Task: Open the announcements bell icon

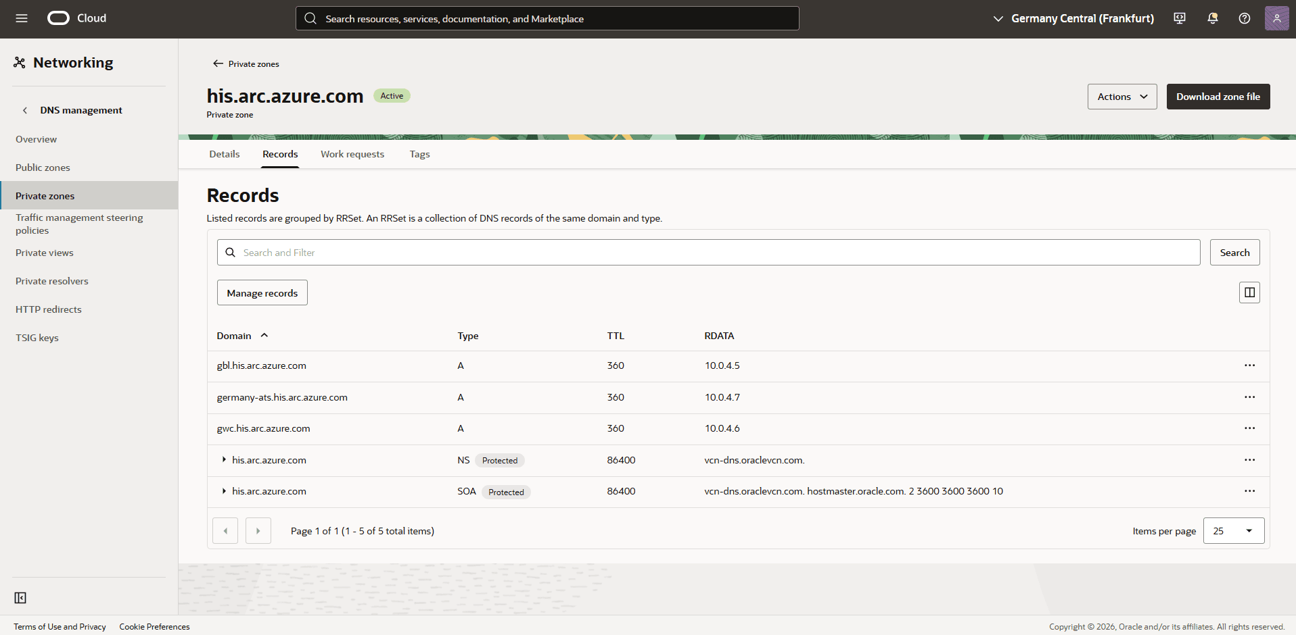Action: pos(1212,18)
